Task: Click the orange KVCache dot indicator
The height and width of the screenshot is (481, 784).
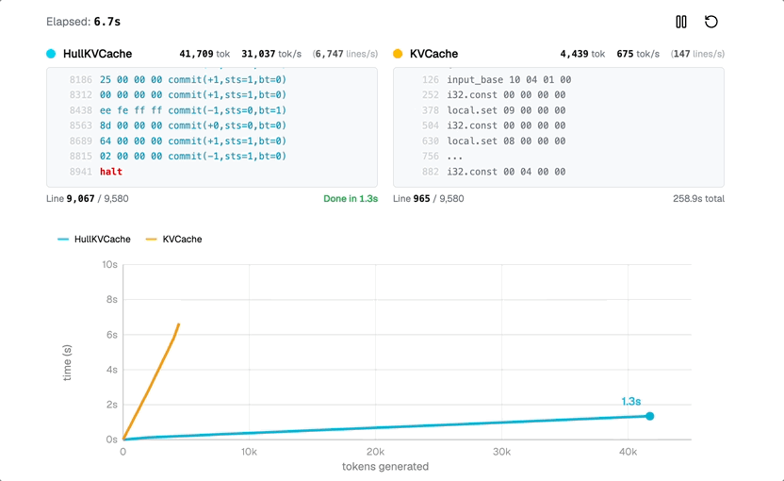Action: (398, 55)
